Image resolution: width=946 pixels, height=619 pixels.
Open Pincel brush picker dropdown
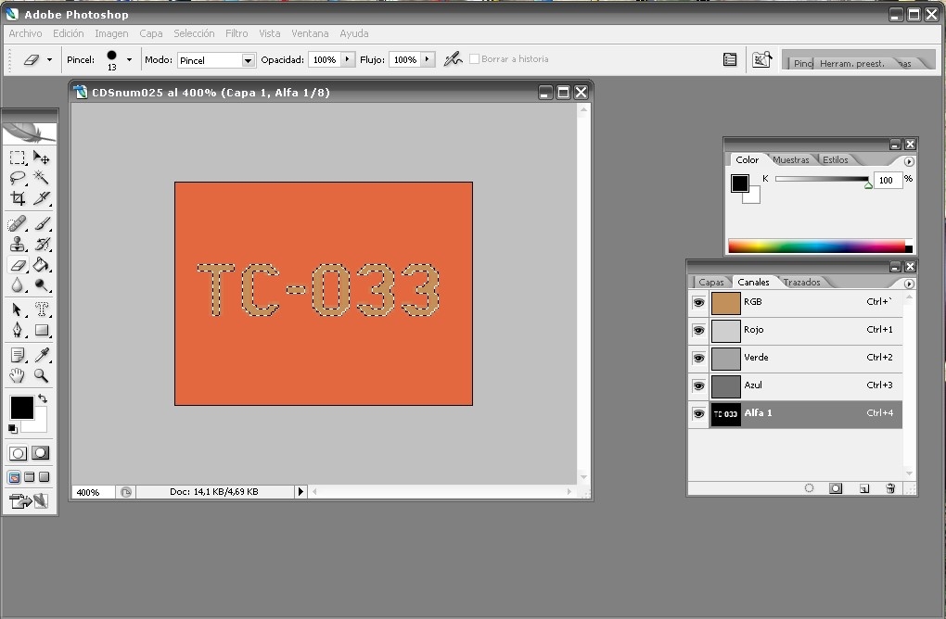tap(129, 59)
